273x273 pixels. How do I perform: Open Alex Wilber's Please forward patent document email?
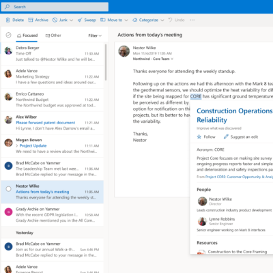coord(53,123)
